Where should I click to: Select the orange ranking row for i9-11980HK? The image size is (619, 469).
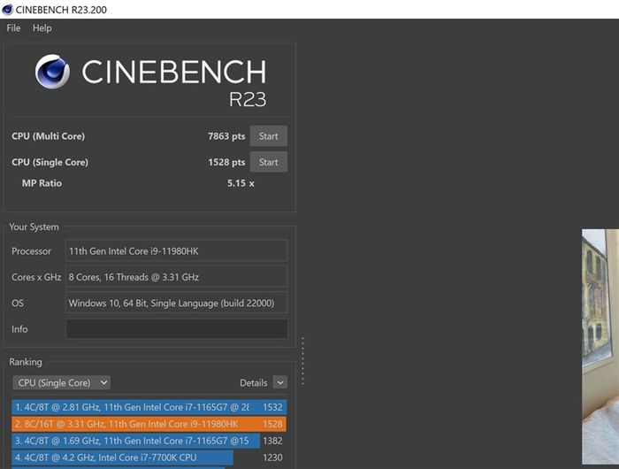[149, 424]
